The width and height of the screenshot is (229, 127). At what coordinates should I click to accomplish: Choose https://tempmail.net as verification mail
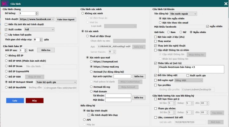pyautogui.click(x=91, y=61)
